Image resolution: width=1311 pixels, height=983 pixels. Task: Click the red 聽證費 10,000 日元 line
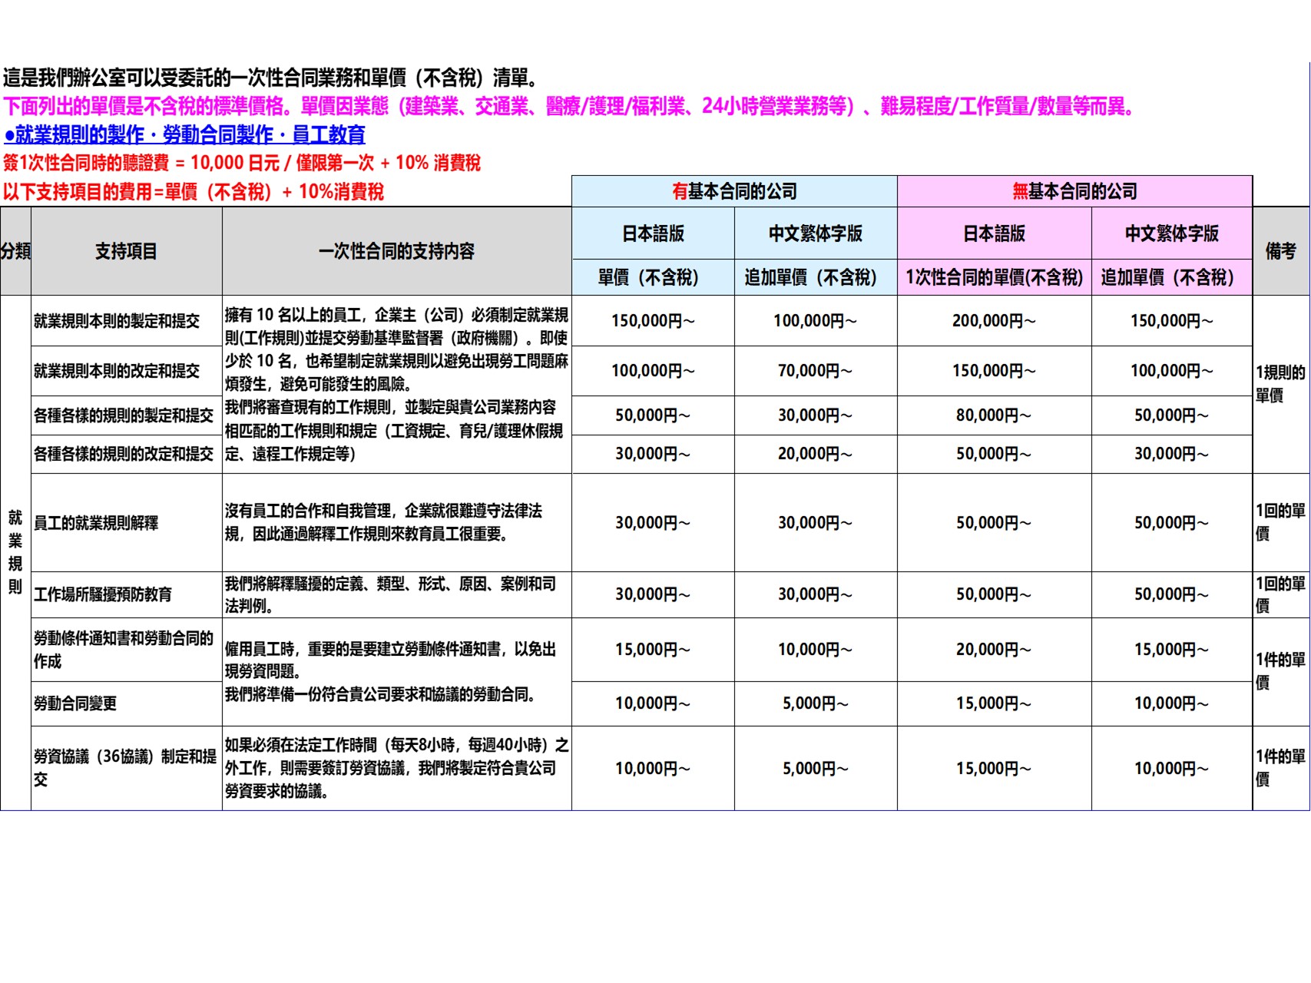242,163
